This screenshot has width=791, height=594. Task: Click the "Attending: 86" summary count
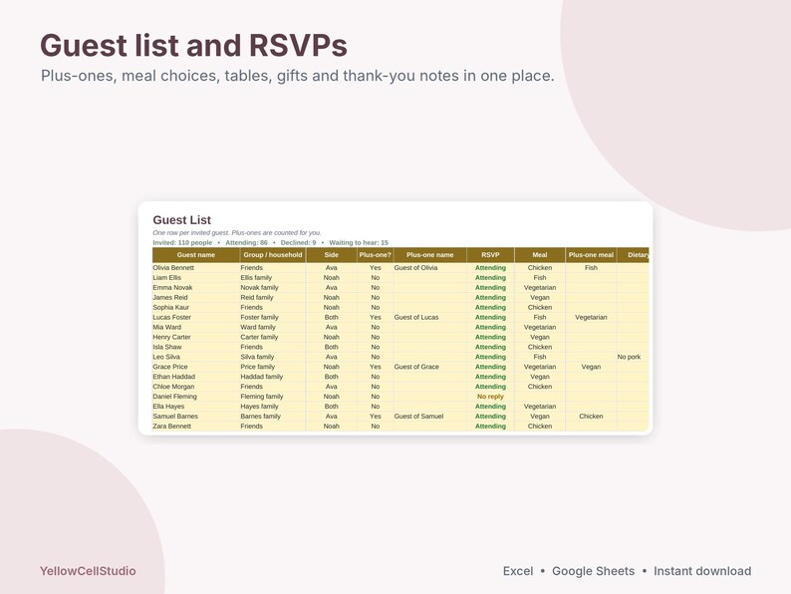coord(246,243)
